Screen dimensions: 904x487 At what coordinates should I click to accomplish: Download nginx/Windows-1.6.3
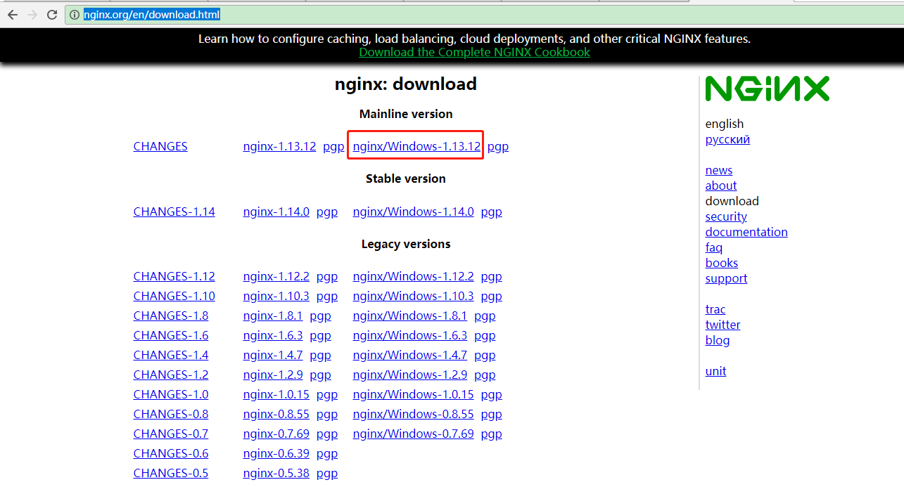[x=409, y=335]
